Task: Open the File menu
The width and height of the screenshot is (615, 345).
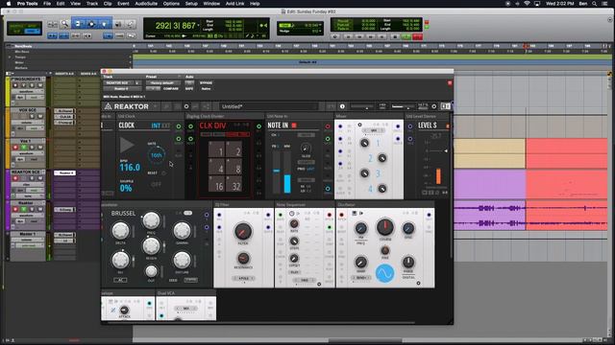Action: tap(47, 4)
